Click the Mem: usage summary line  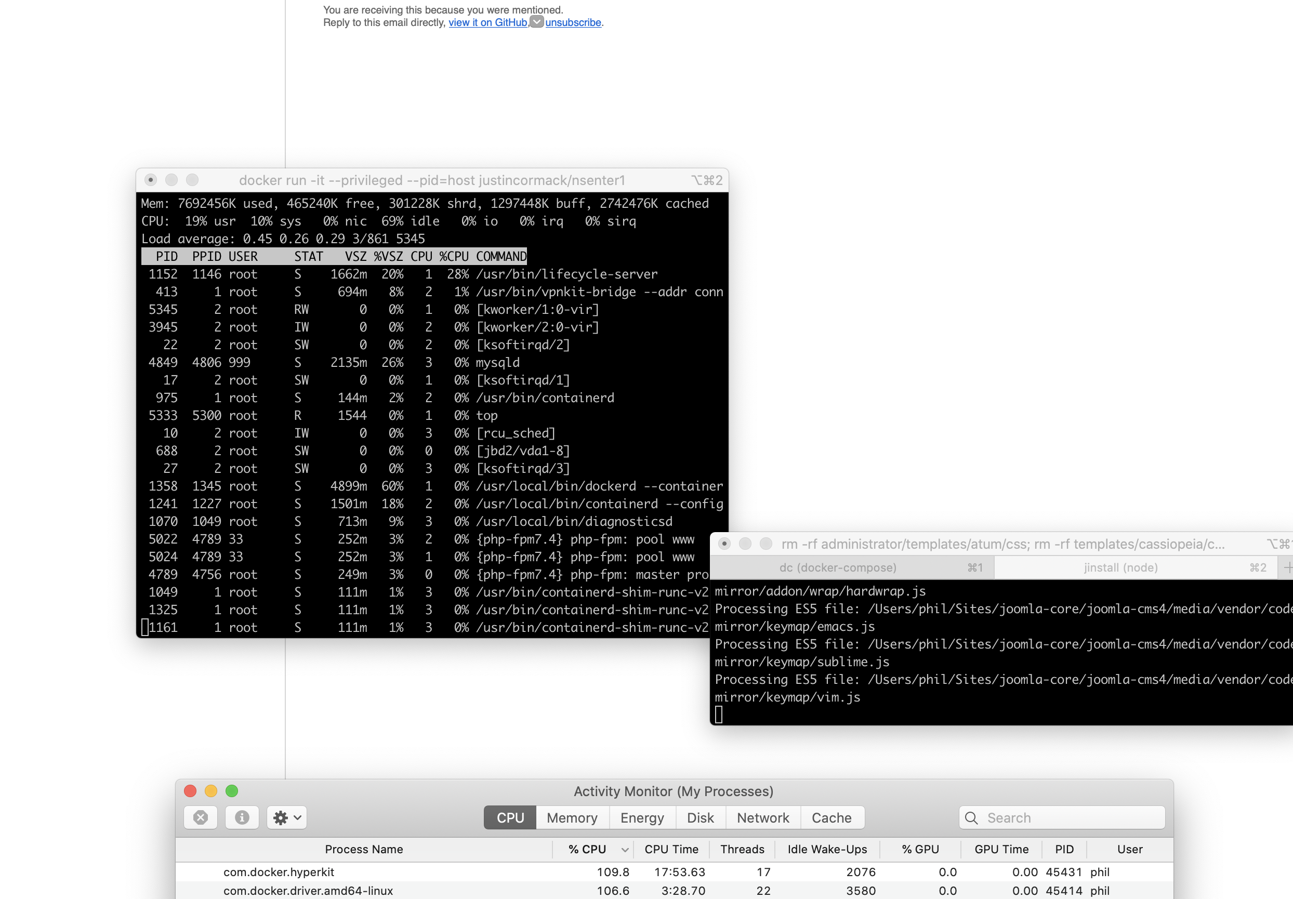425,203
